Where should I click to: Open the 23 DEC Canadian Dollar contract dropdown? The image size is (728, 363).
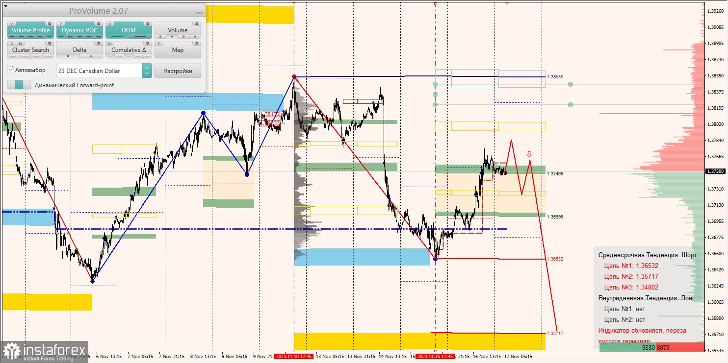click(99, 71)
